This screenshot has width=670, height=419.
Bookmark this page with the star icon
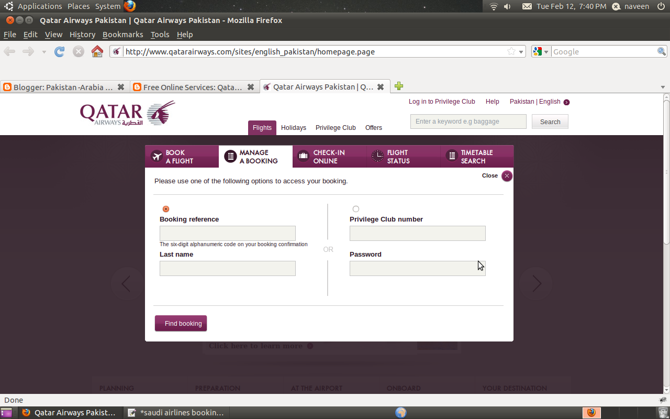pos(511,51)
